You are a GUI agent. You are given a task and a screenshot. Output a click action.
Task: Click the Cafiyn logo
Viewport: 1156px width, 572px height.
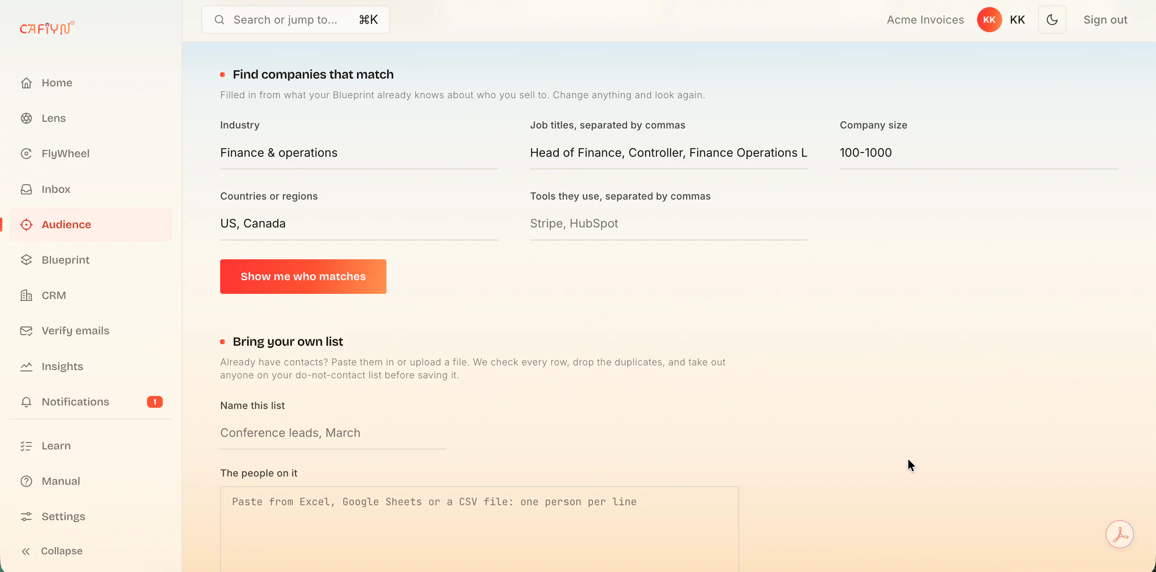(47, 28)
